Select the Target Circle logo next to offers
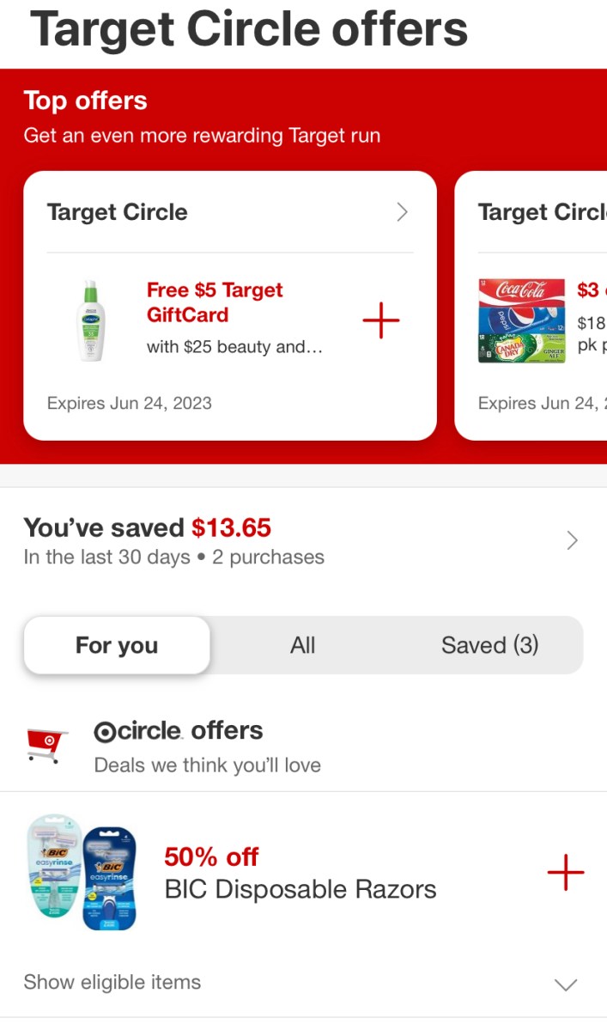The width and height of the screenshot is (607, 1030). pyautogui.click(x=106, y=731)
